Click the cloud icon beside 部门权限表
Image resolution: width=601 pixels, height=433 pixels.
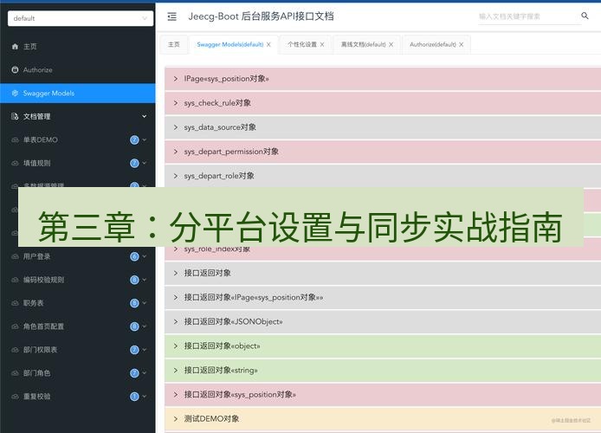coord(15,350)
